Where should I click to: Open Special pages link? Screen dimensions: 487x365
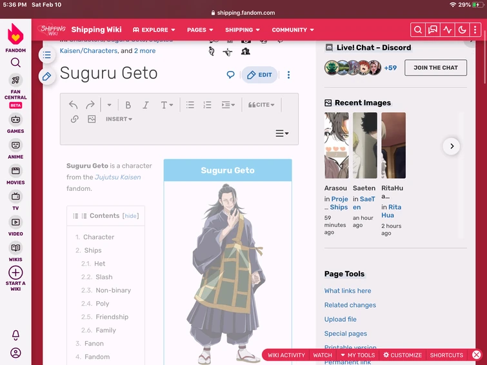pos(345,333)
